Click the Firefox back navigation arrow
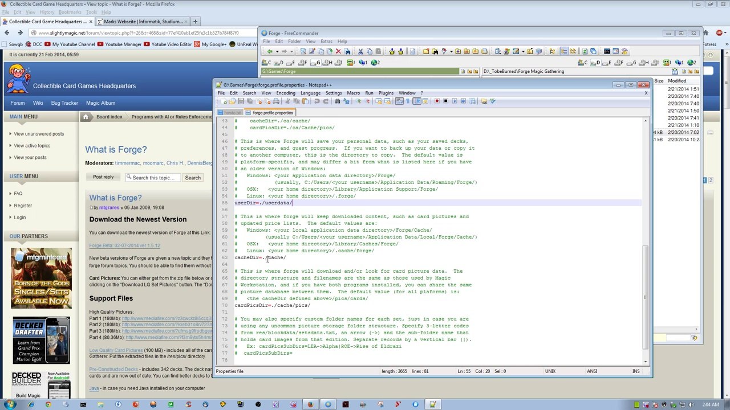The width and height of the screenshot is (730, 410). click(7, 33)
